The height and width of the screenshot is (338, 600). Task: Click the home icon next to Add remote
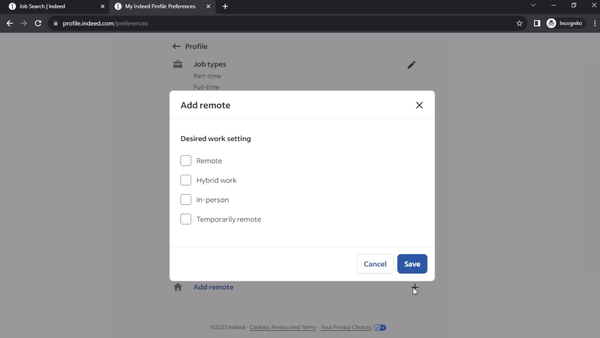[178, 287]
